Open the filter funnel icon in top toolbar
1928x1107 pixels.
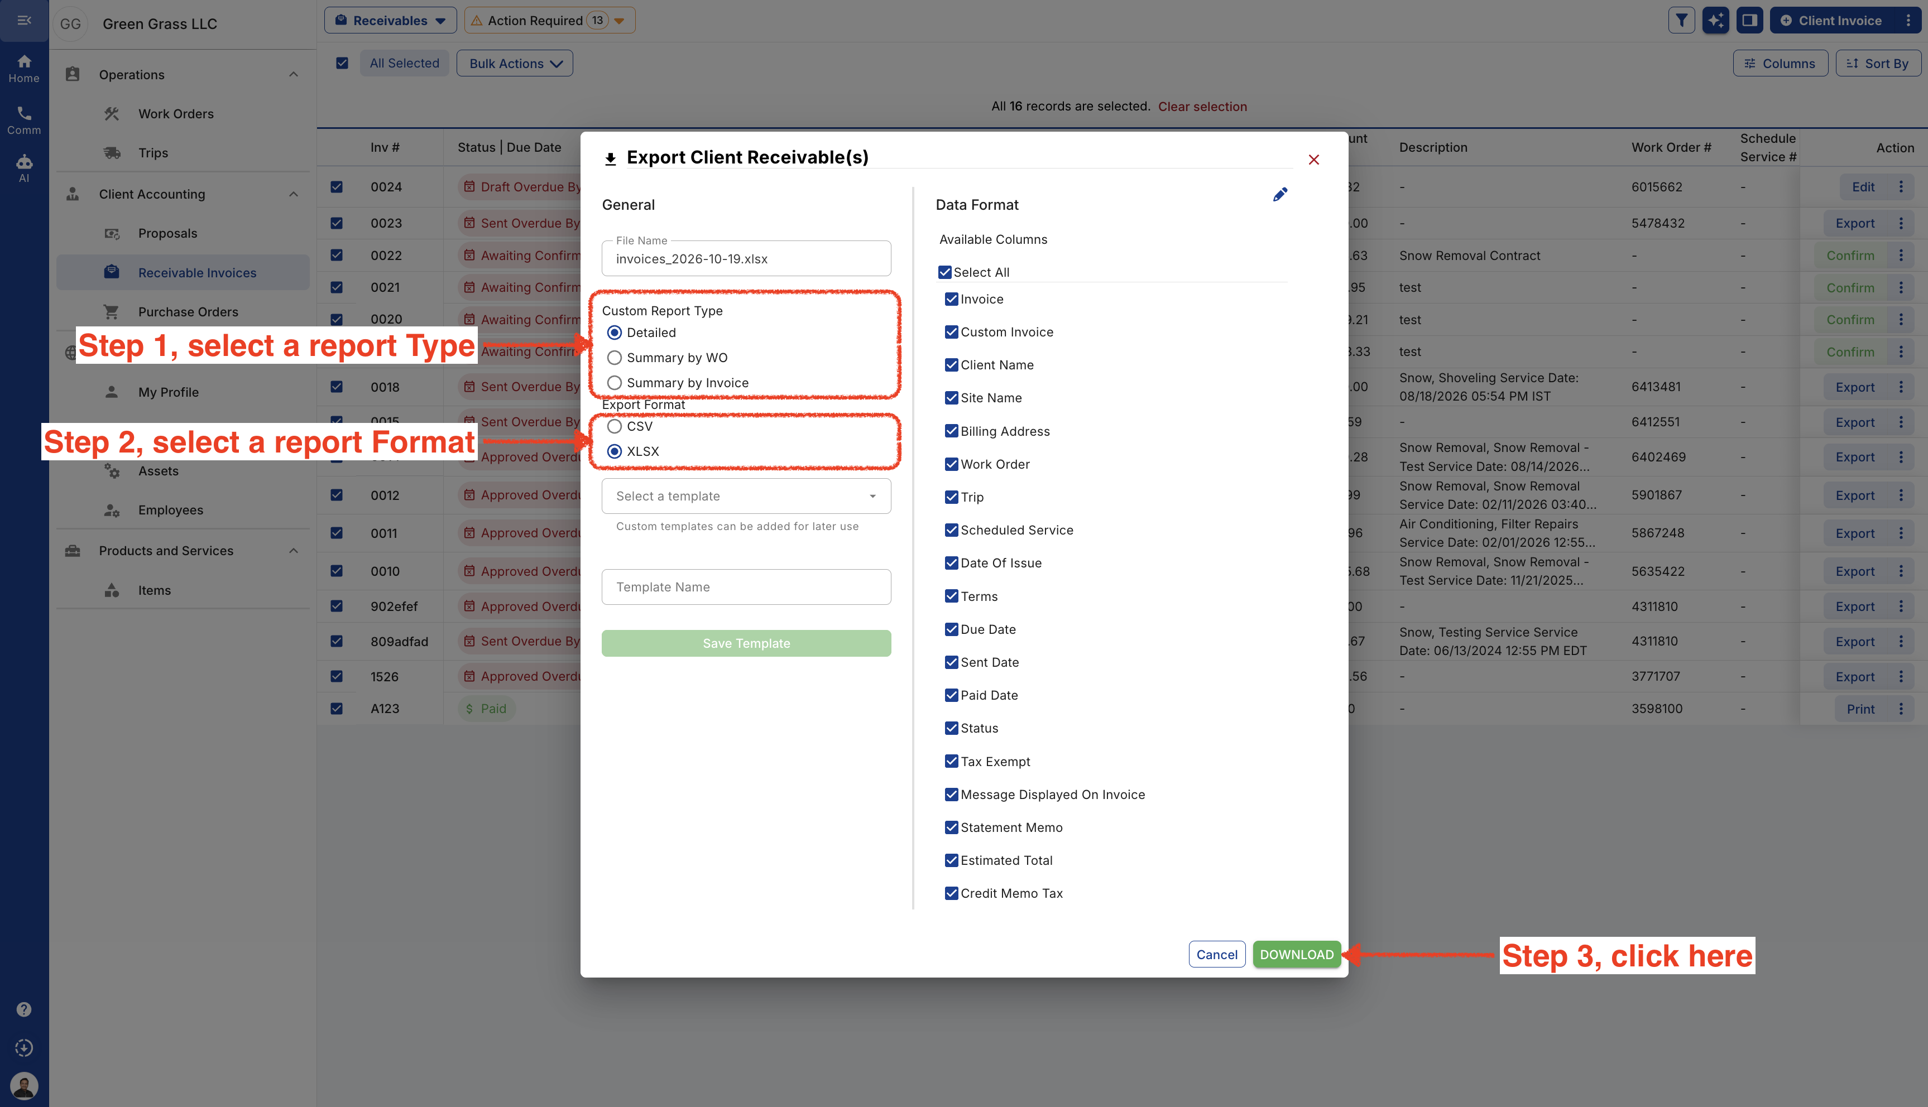pyautogui.click(x=1682, y=21)
